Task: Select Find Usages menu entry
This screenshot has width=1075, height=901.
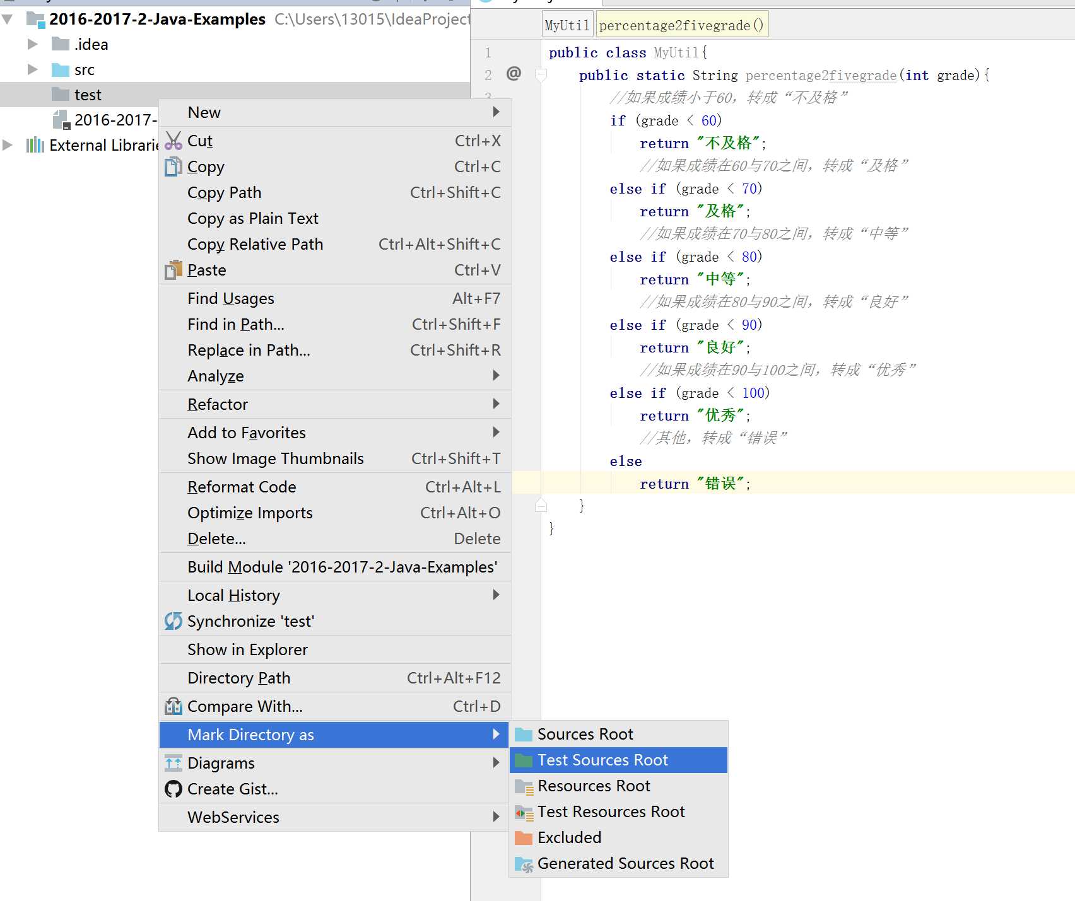Action: pyautogui.click(x=335, y=298)
